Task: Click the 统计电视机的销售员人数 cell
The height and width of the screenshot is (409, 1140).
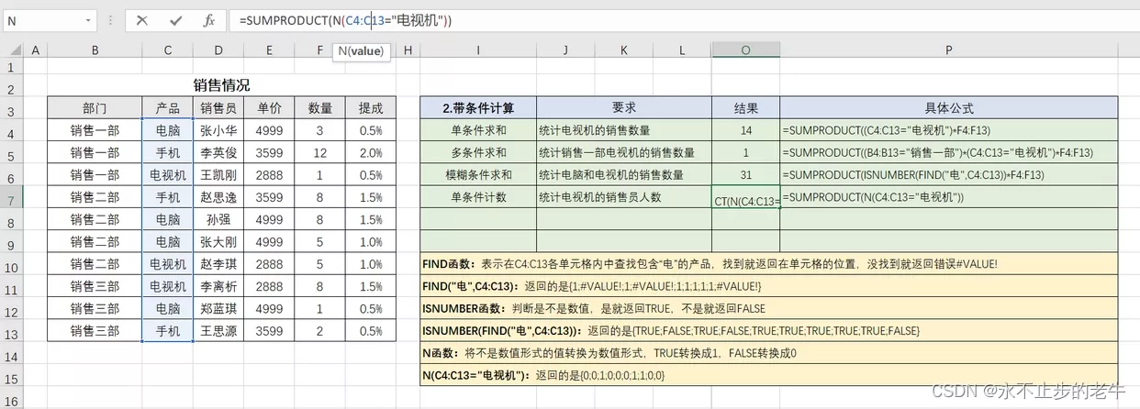Action: (x=624, y=196)
